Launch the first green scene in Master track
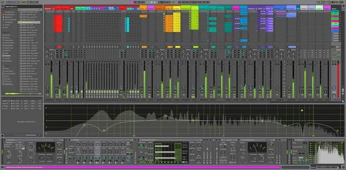The height and width of the screenshot is (170, 346). click(335, 14)
